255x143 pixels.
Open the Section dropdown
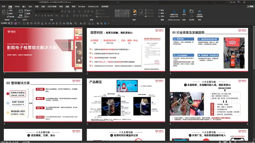(x=27, y=17)
